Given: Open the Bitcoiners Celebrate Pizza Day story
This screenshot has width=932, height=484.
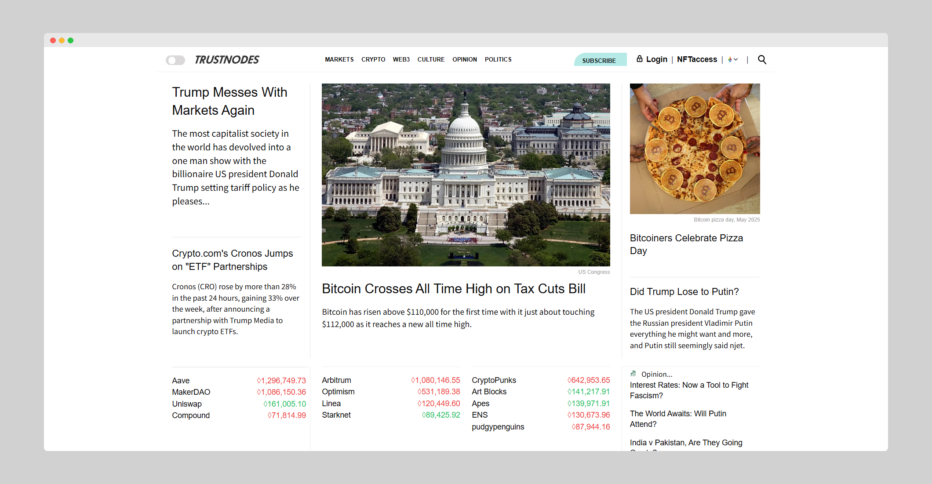Looking at the screenshot, I should pos(686,244).
